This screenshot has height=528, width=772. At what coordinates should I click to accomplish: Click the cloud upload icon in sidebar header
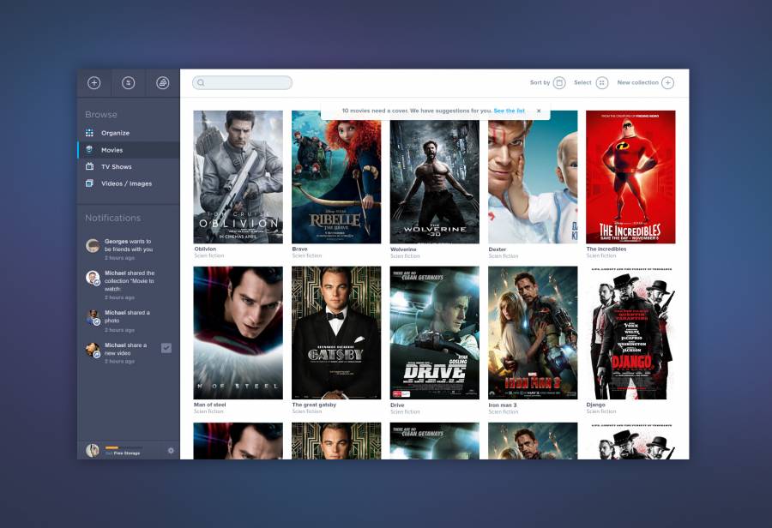pyautogui.click(x=163, y=83)
